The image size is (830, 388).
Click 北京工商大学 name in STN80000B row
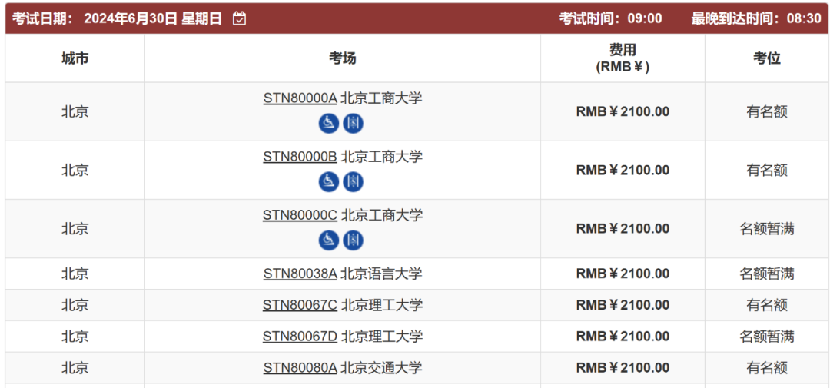pyautogui.click(x=381, y=158)
